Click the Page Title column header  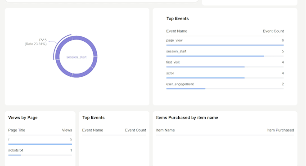click(17, 130)
